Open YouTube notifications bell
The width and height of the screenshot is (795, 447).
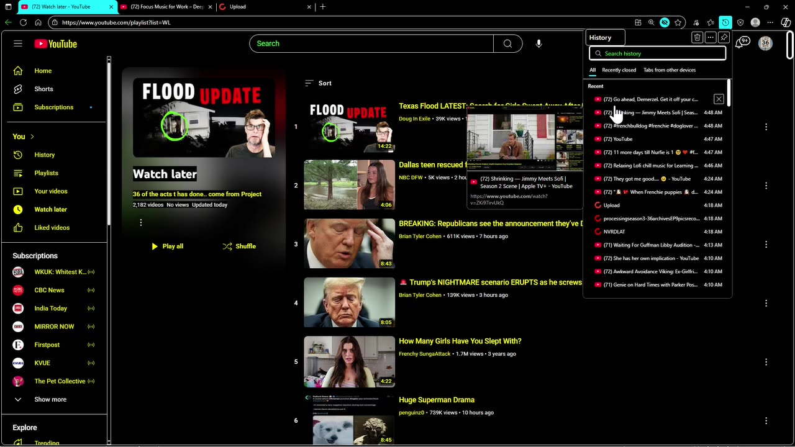pos(742,43)
